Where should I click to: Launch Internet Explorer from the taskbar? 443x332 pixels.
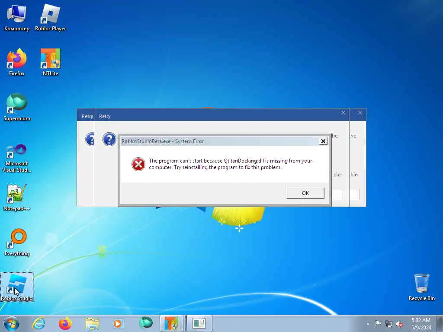pyautogui.click(x=39, y=323)
